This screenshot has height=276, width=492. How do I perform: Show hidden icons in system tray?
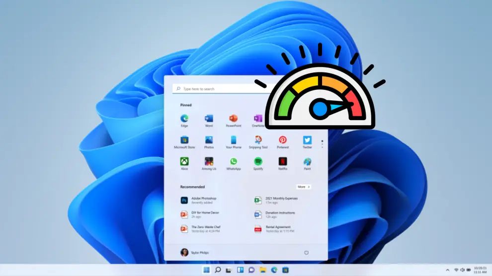pos(447,270)
